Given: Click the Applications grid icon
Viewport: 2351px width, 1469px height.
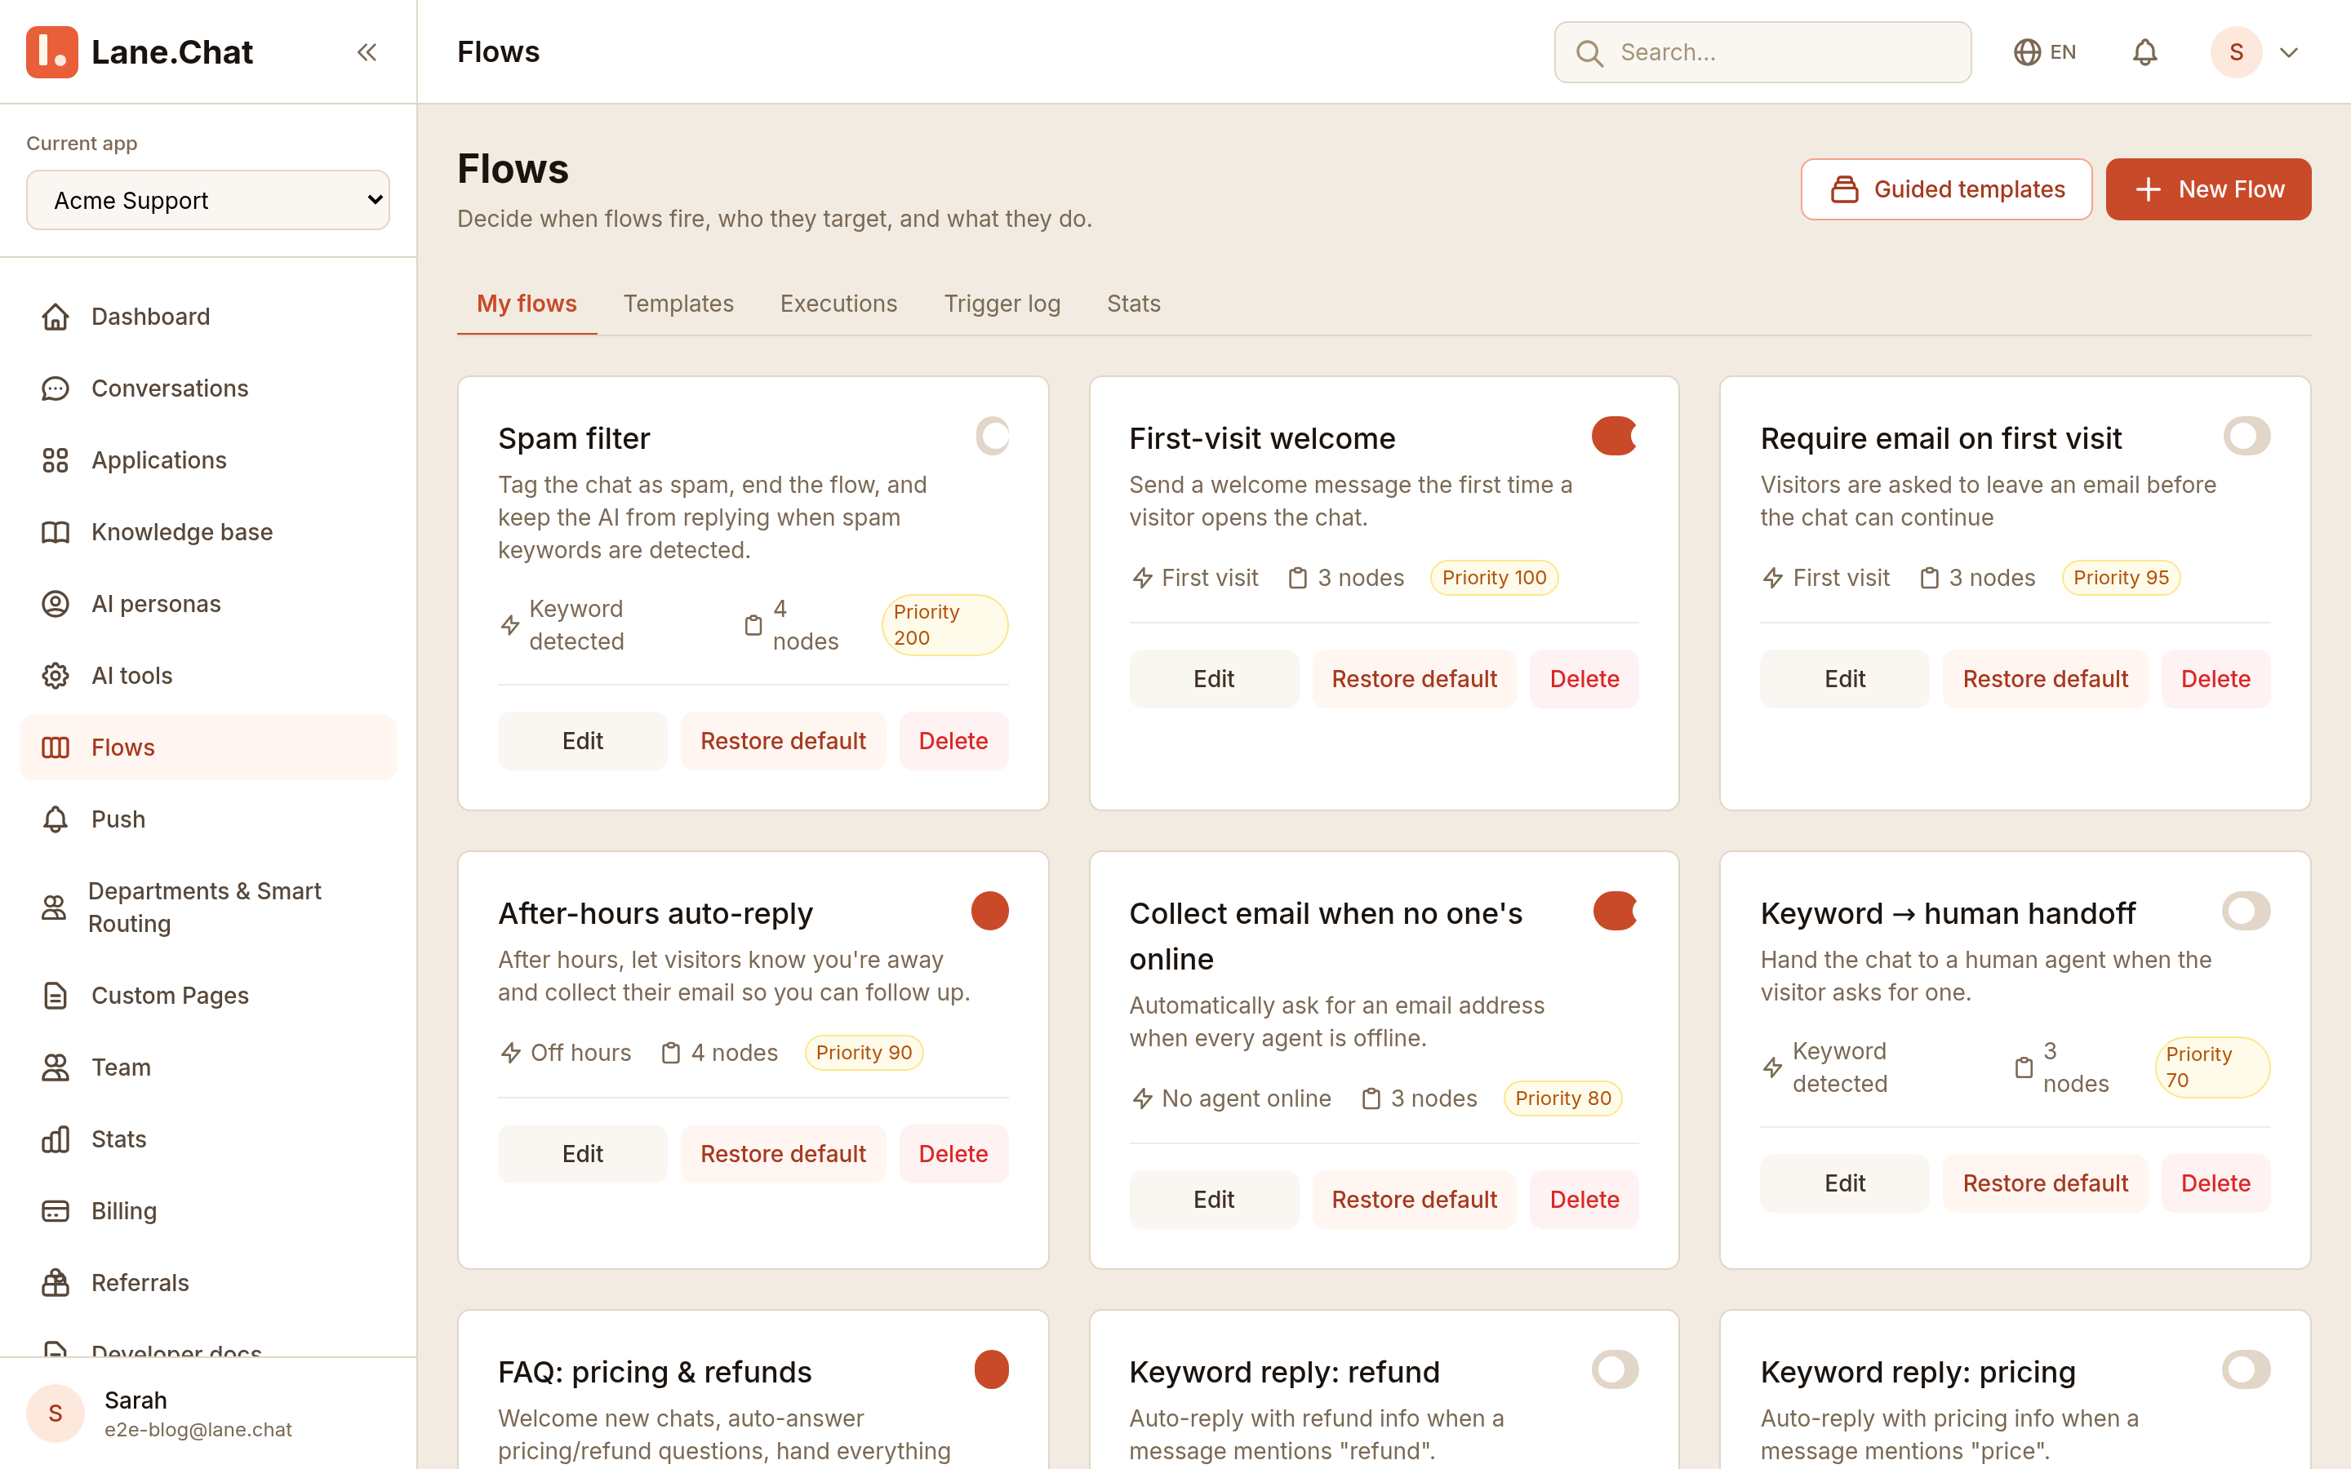Looking at the screenshot, I should [56, 460].
